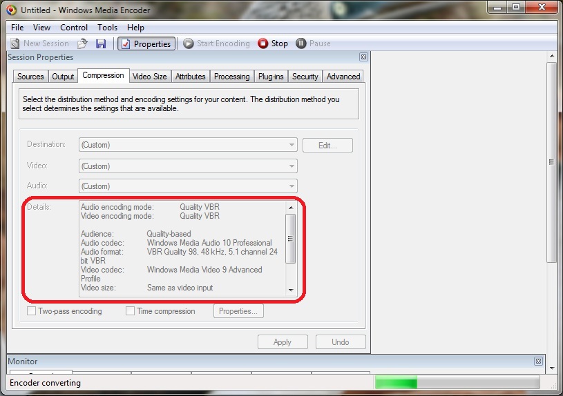The image size is (563, 396).
Task: Click the Details list scroll-up arrow
Action: point(291,208)
